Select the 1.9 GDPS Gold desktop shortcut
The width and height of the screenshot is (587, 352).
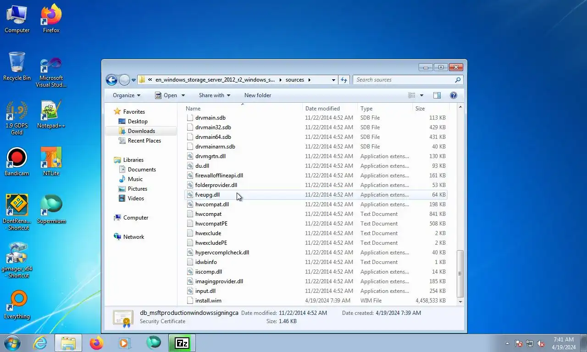point(17,118)
